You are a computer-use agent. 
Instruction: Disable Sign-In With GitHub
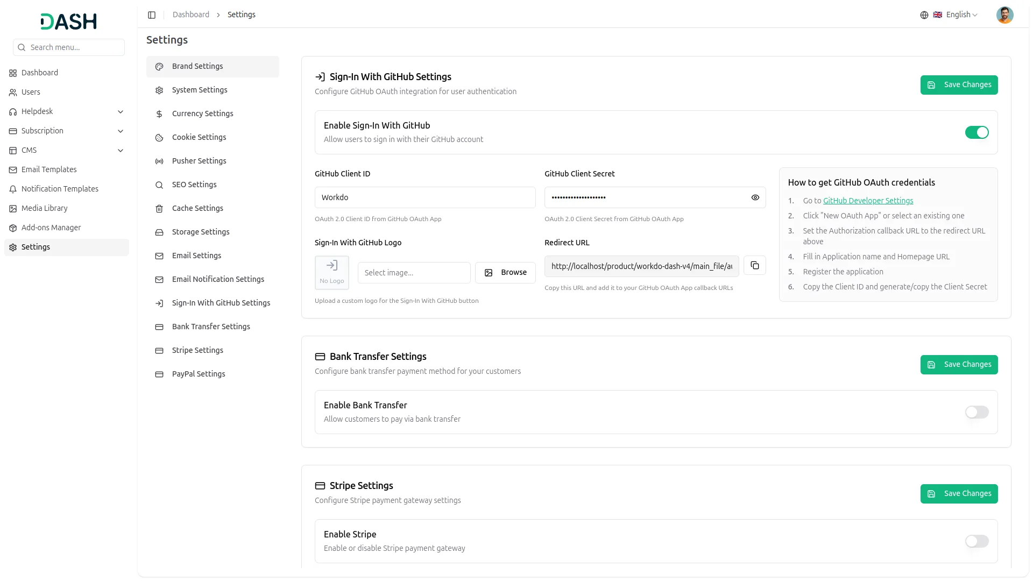tap(977, 132)
